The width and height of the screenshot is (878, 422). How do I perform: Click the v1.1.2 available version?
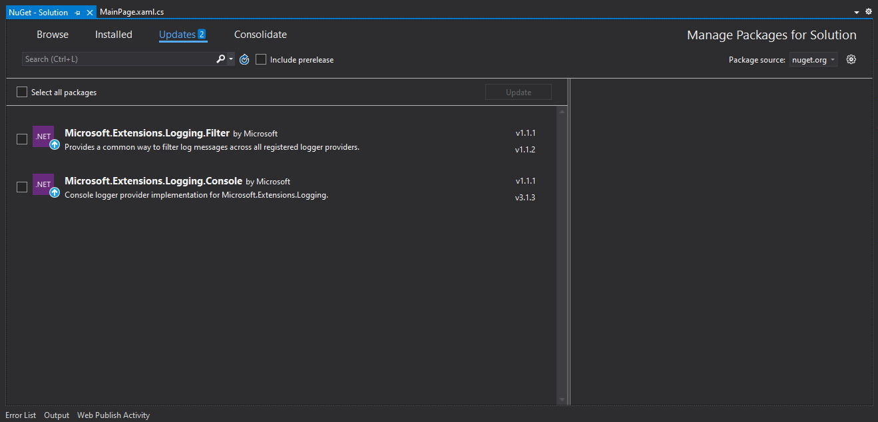click(525, 150)
